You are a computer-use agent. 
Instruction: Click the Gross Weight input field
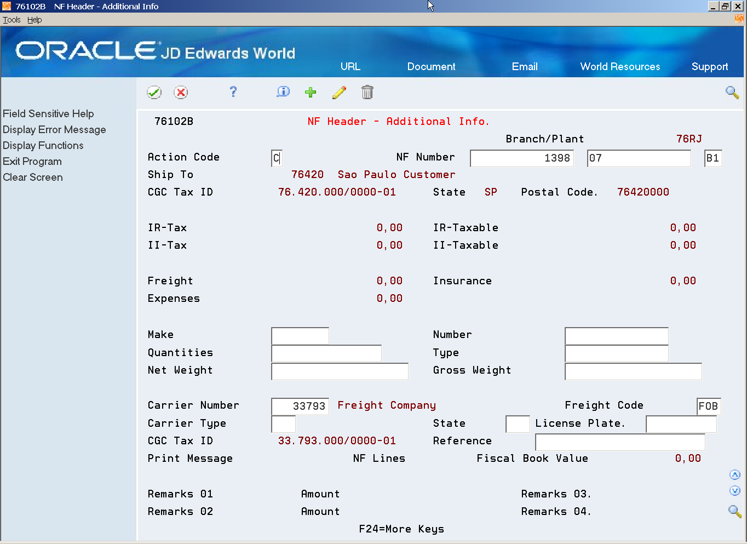coord(633,371)
